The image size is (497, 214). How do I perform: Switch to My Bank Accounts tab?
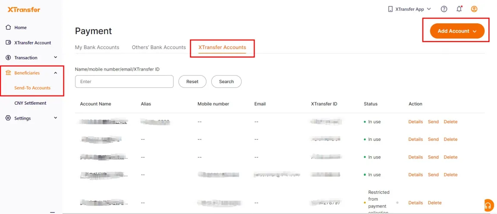[97, 47]
